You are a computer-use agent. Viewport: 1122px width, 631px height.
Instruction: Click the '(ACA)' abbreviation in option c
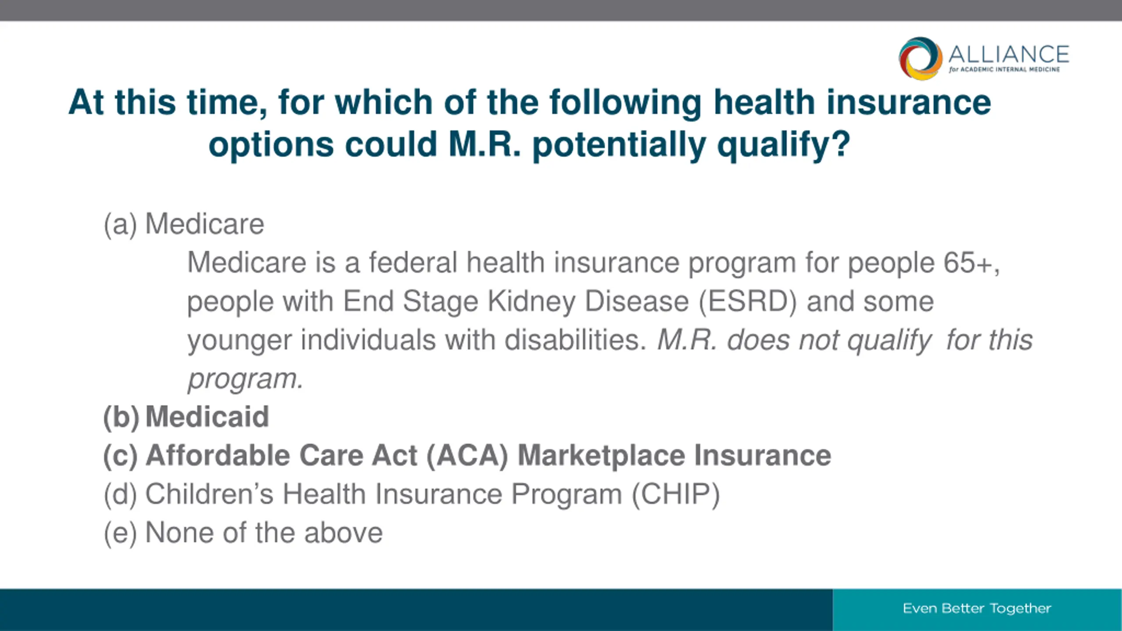[x=467, y=455]
